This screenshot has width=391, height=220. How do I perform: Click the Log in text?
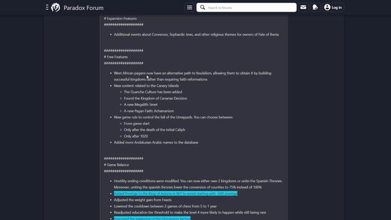tap(337, 7)
